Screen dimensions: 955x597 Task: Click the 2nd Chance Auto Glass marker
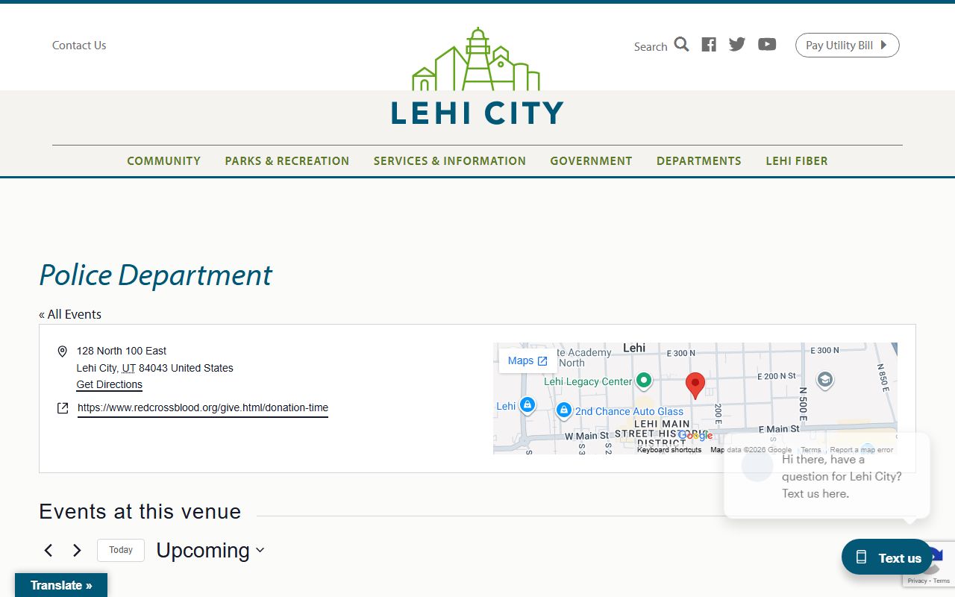tap(564, 410)
